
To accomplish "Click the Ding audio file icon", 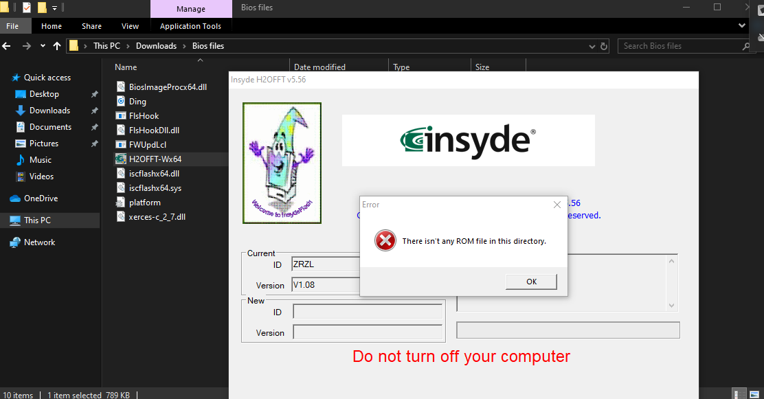I will [x=121, y=102].
